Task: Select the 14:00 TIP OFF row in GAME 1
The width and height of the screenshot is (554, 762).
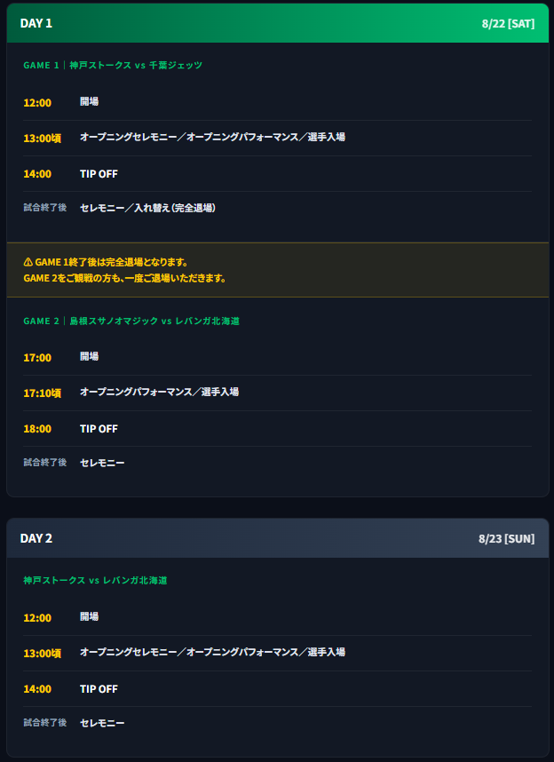Action: point(278,173)
